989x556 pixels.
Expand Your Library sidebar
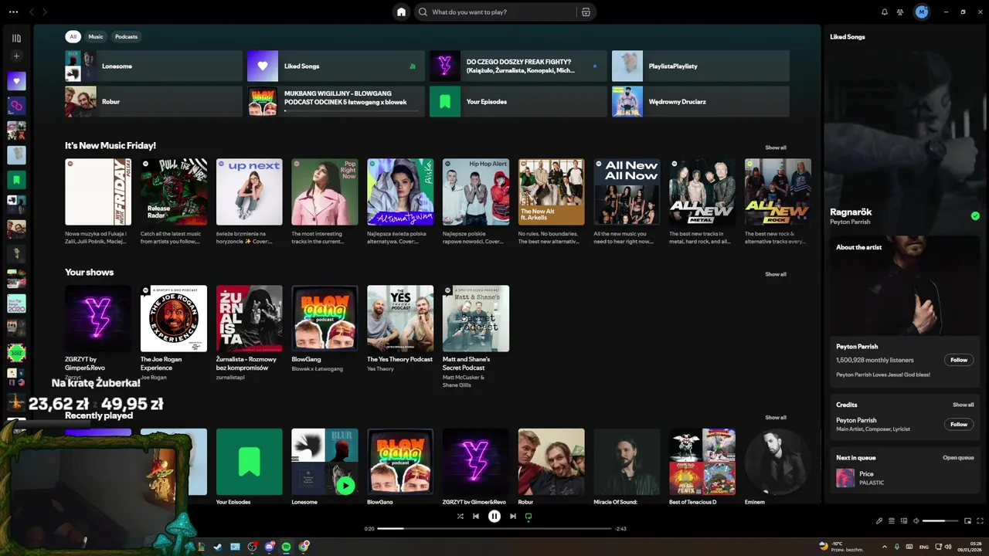16,38
